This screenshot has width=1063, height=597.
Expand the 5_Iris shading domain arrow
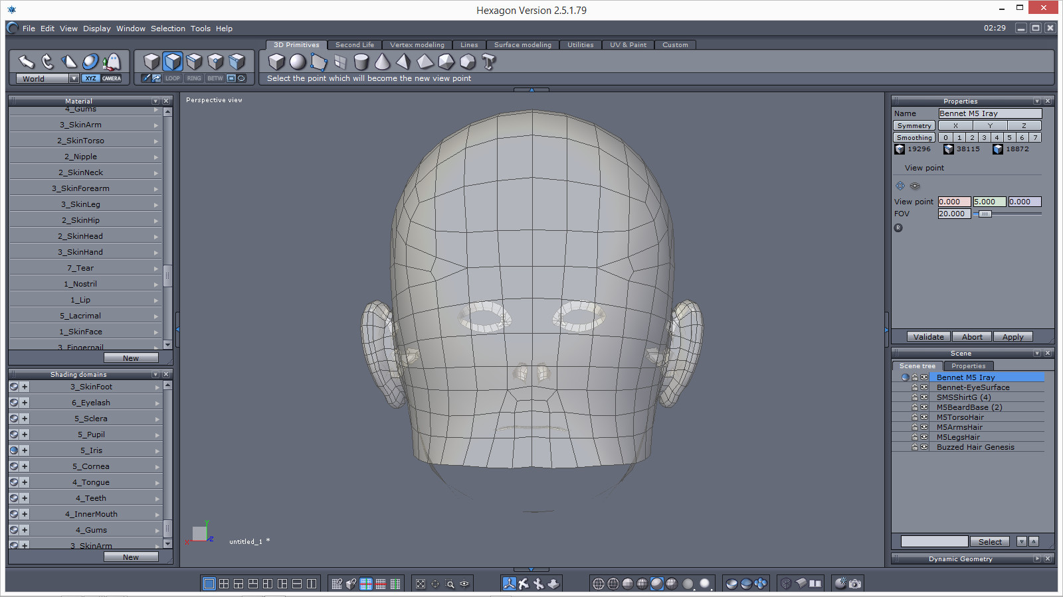[x=157, y=450]
